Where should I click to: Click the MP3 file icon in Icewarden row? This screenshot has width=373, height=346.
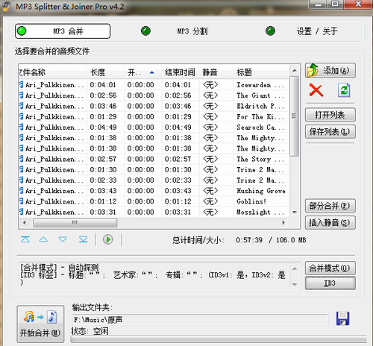pyautogui.click(x=22, y=85)
